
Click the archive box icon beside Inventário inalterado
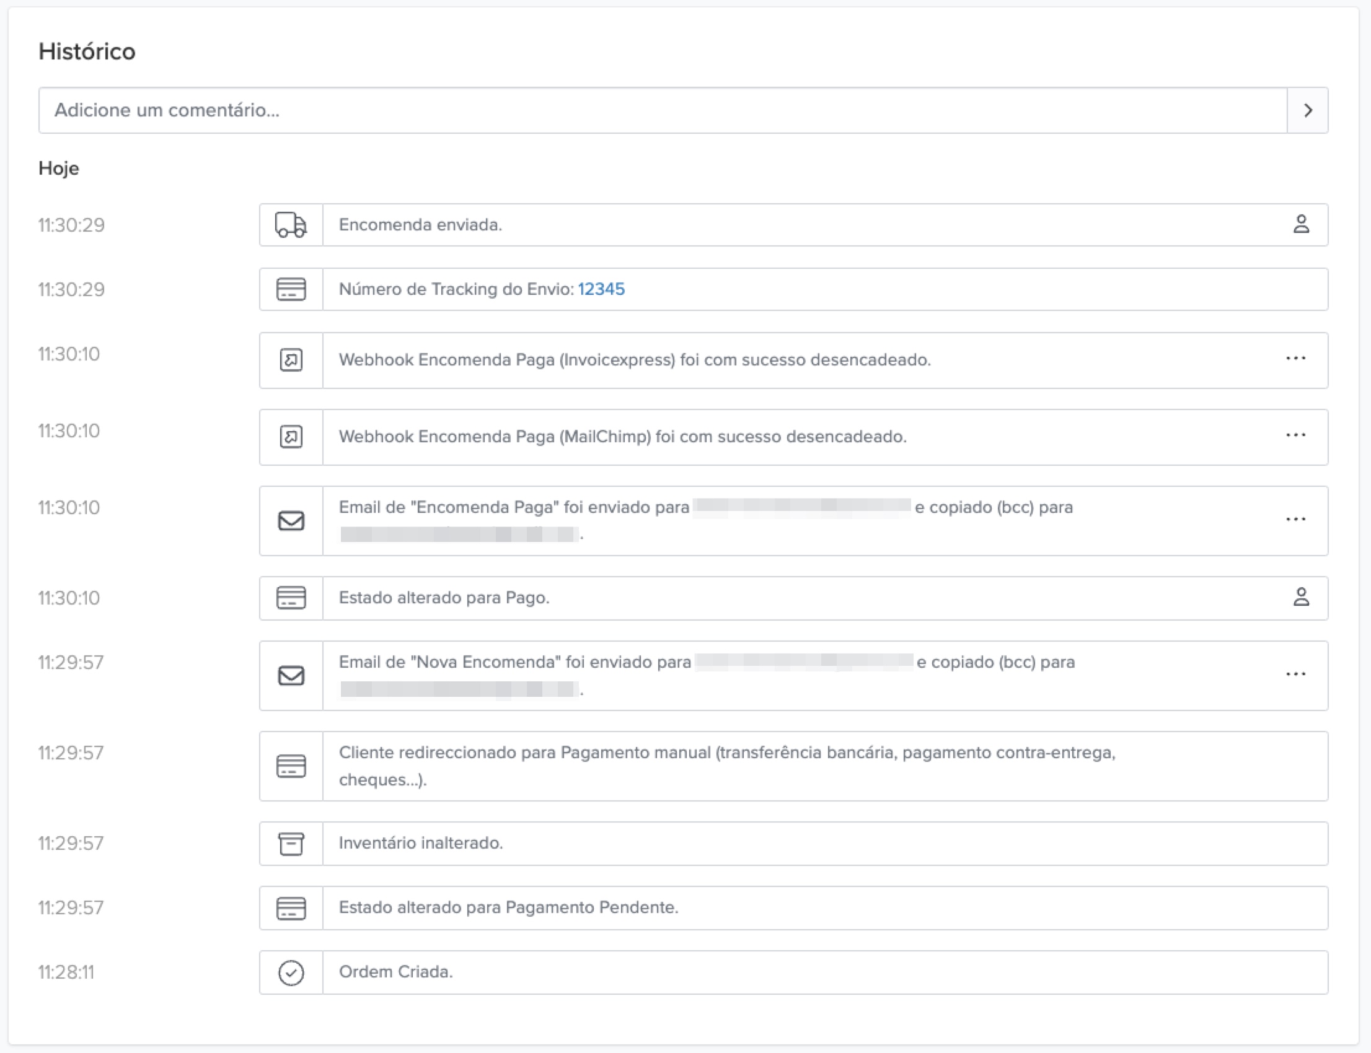click(291, 843)
